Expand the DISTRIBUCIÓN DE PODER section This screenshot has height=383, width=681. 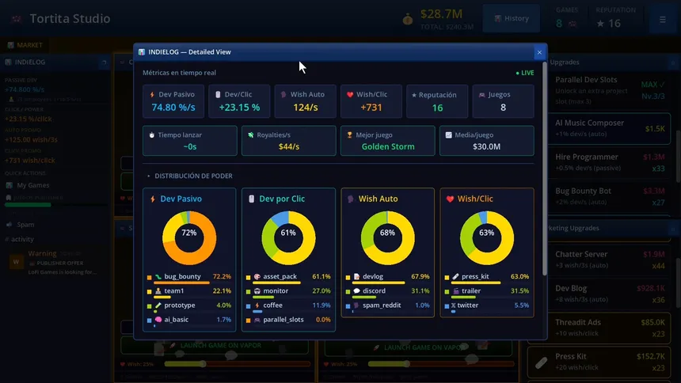(190, 176)
